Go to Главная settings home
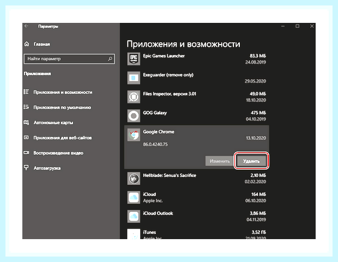Screen dimensions: 338x262 pos(41,44)
